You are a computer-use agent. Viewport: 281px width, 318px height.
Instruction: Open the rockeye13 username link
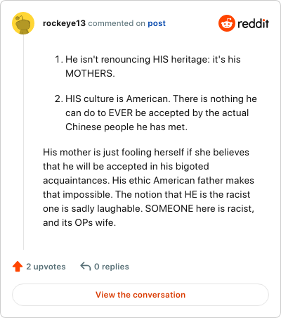(x=64, y=23)
